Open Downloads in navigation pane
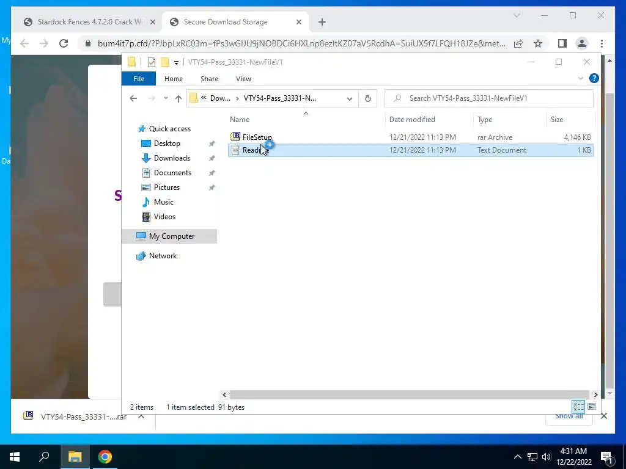Image resolution: width=626 pixels, height=469 pixels. (x=172, y=158)
